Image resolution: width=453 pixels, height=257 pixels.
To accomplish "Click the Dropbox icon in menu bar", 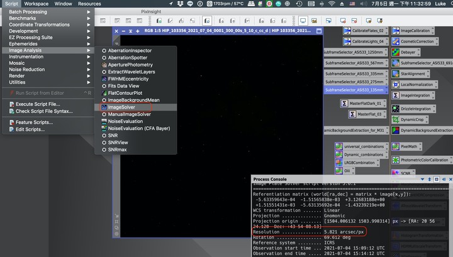I will pyautogui.click(x=181, y=4).
